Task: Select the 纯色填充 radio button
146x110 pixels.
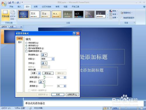Action: pyautogui.click(x=26, y=43)
